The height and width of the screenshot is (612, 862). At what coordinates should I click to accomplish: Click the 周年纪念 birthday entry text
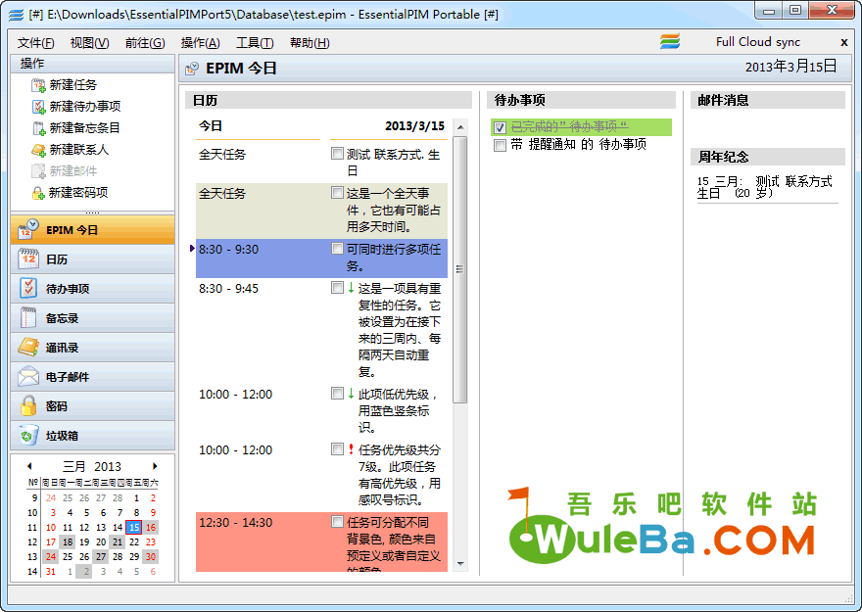tap(765, 187)
